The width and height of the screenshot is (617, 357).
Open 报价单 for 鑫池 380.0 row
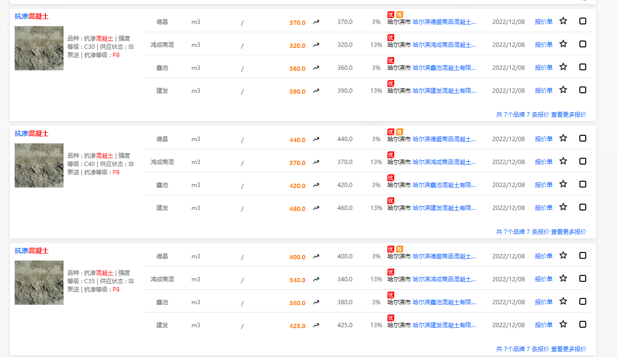[x=544, y=302]
